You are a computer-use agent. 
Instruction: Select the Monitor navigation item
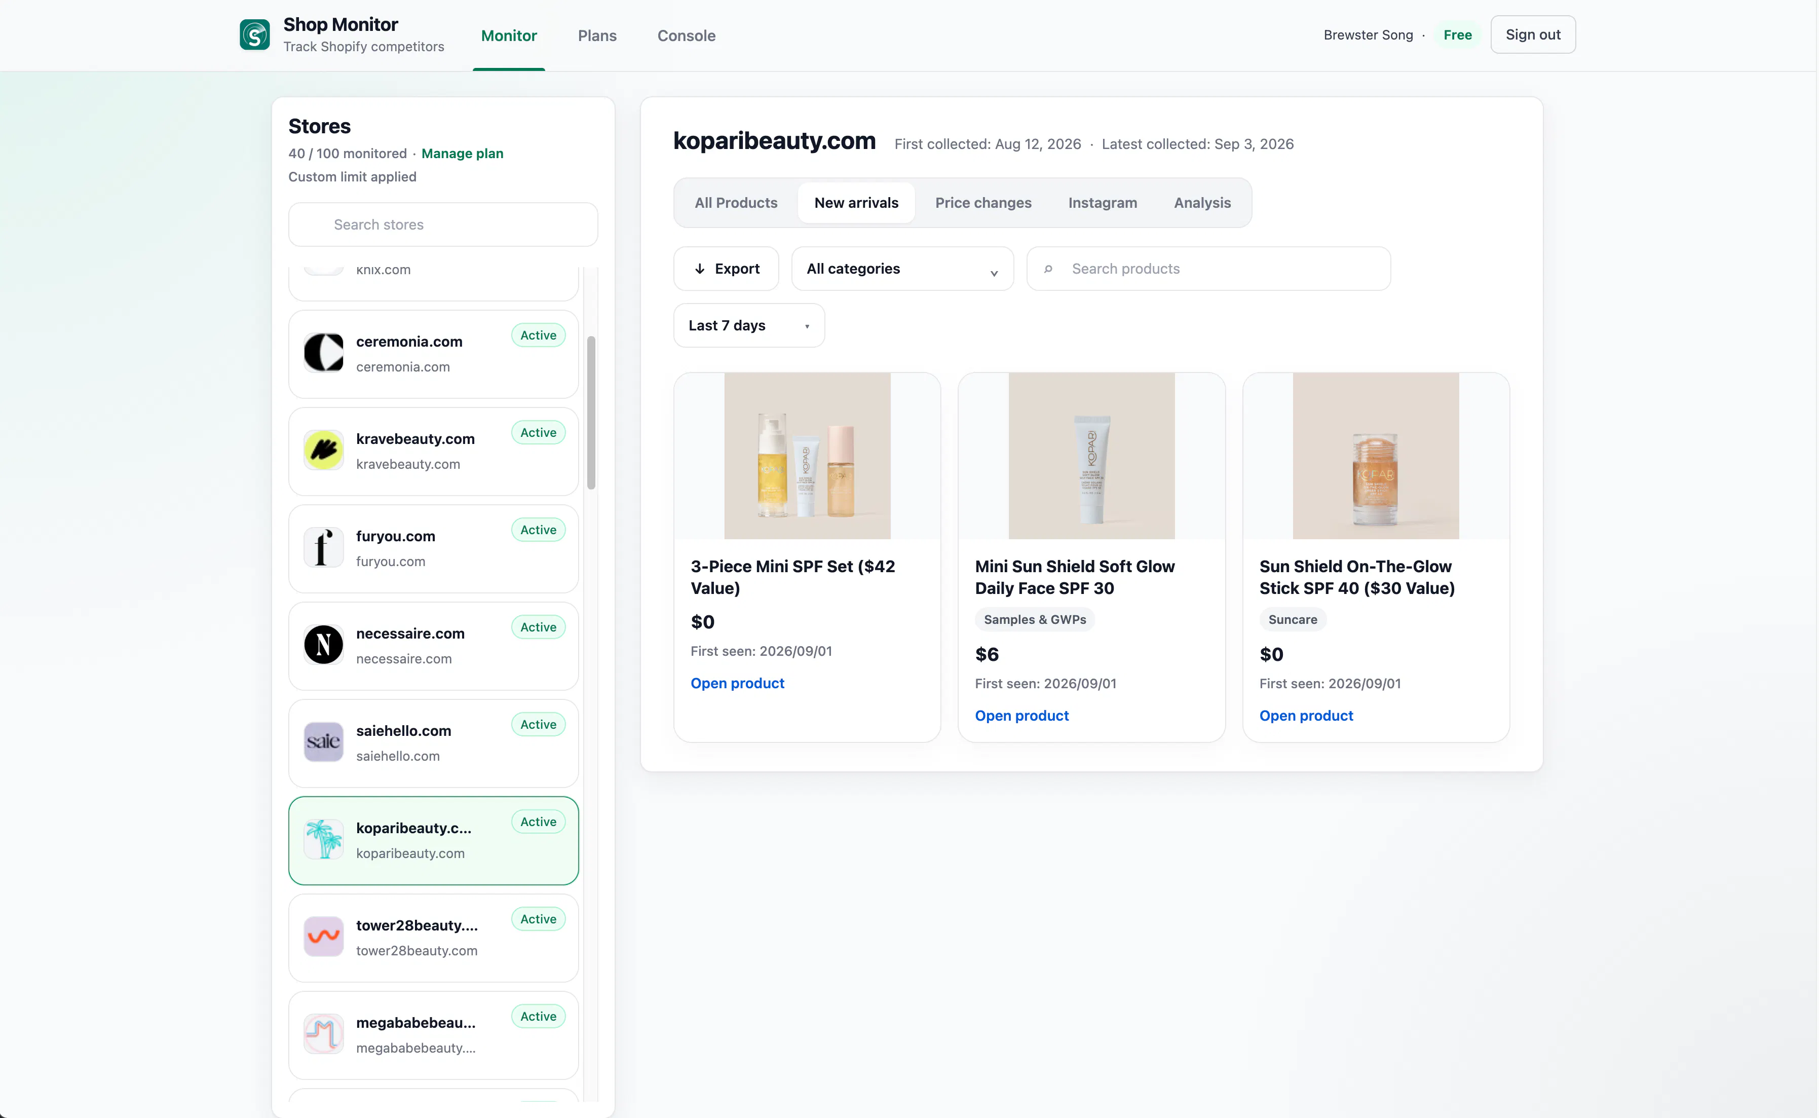(x=509, y=35)
